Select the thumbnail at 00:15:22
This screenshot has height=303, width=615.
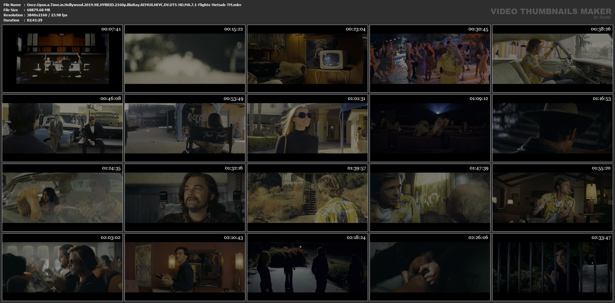[x=185, y=59]
